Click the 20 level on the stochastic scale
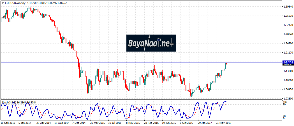294x126 pixels. (284, 116)
